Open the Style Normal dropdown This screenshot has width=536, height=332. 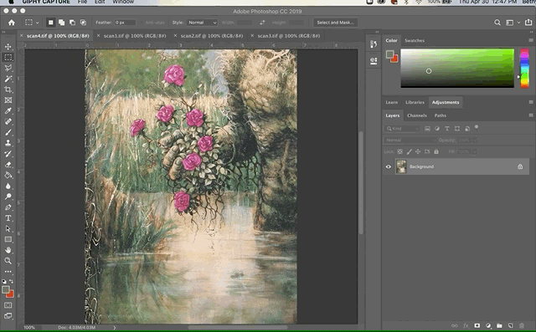[x=202, y=23]
